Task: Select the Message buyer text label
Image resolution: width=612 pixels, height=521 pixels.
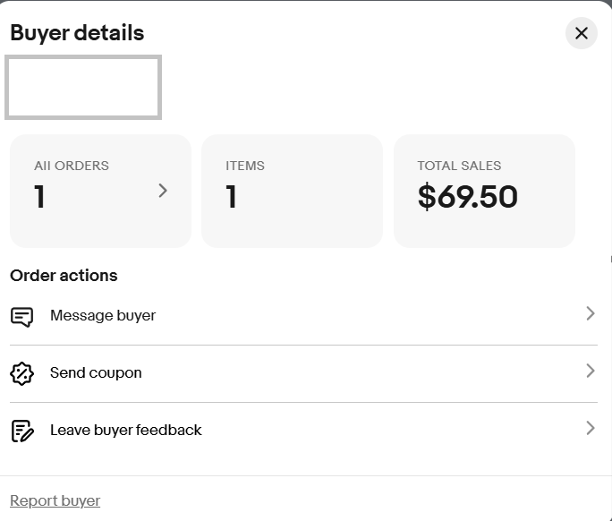Action: click(x=103, y=315)
